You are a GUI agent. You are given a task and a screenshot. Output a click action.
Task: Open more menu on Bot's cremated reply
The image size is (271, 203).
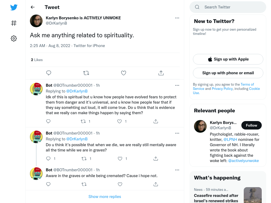(x=177, y=170)
